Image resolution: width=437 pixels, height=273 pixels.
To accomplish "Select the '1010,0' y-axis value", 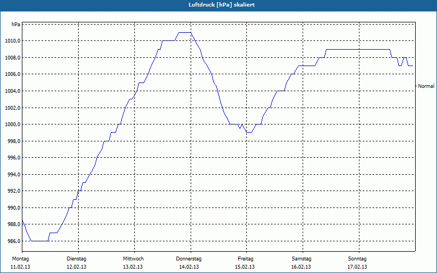I will coord(13,41).
